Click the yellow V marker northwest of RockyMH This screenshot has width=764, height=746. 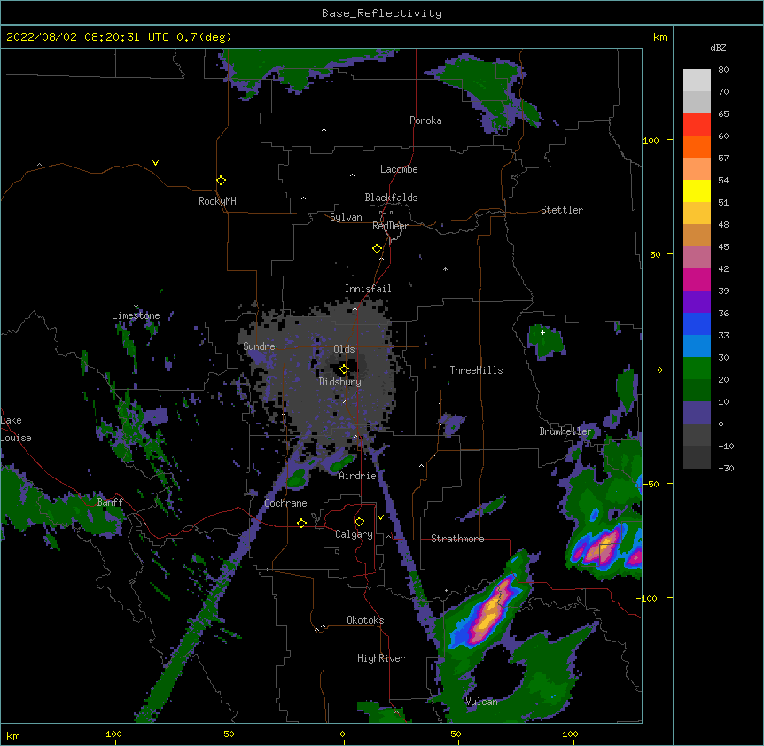[155, 163]
